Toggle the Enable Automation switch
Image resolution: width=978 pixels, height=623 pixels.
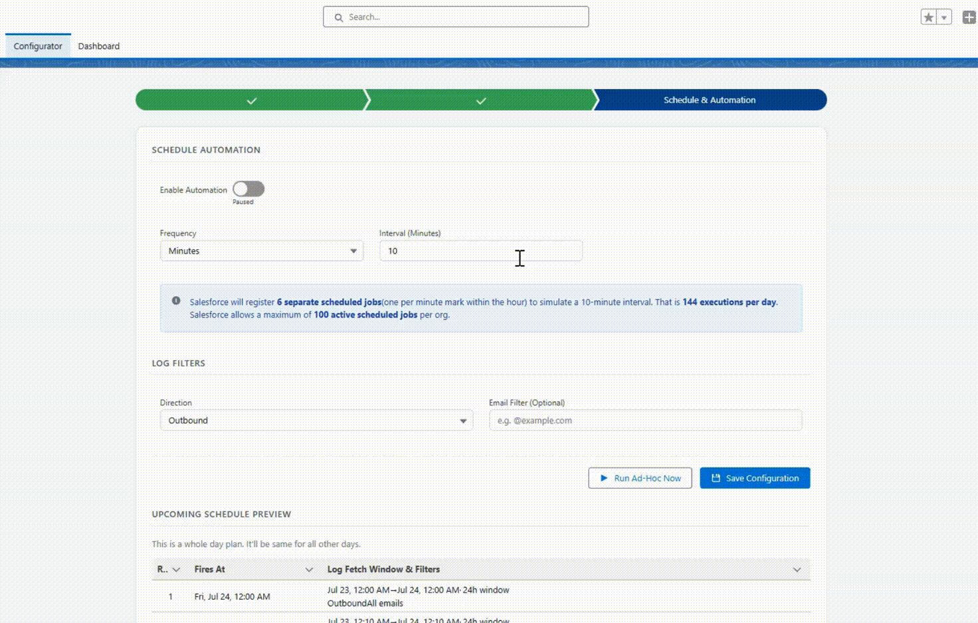pos(248,189)
